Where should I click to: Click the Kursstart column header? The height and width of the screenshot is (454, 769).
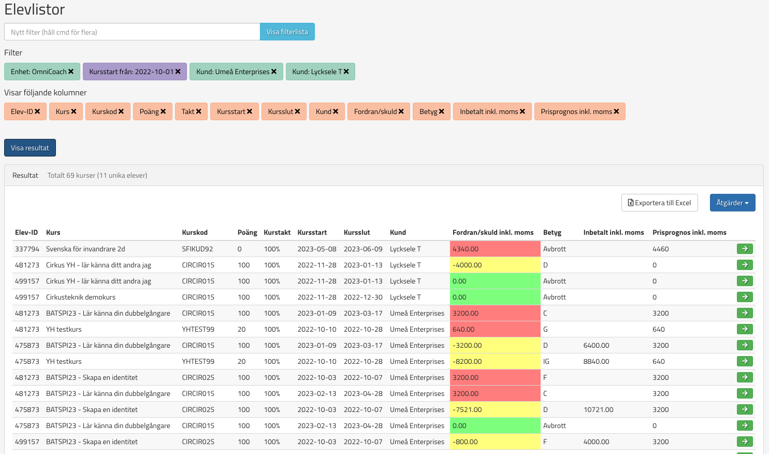click(312, 233)
